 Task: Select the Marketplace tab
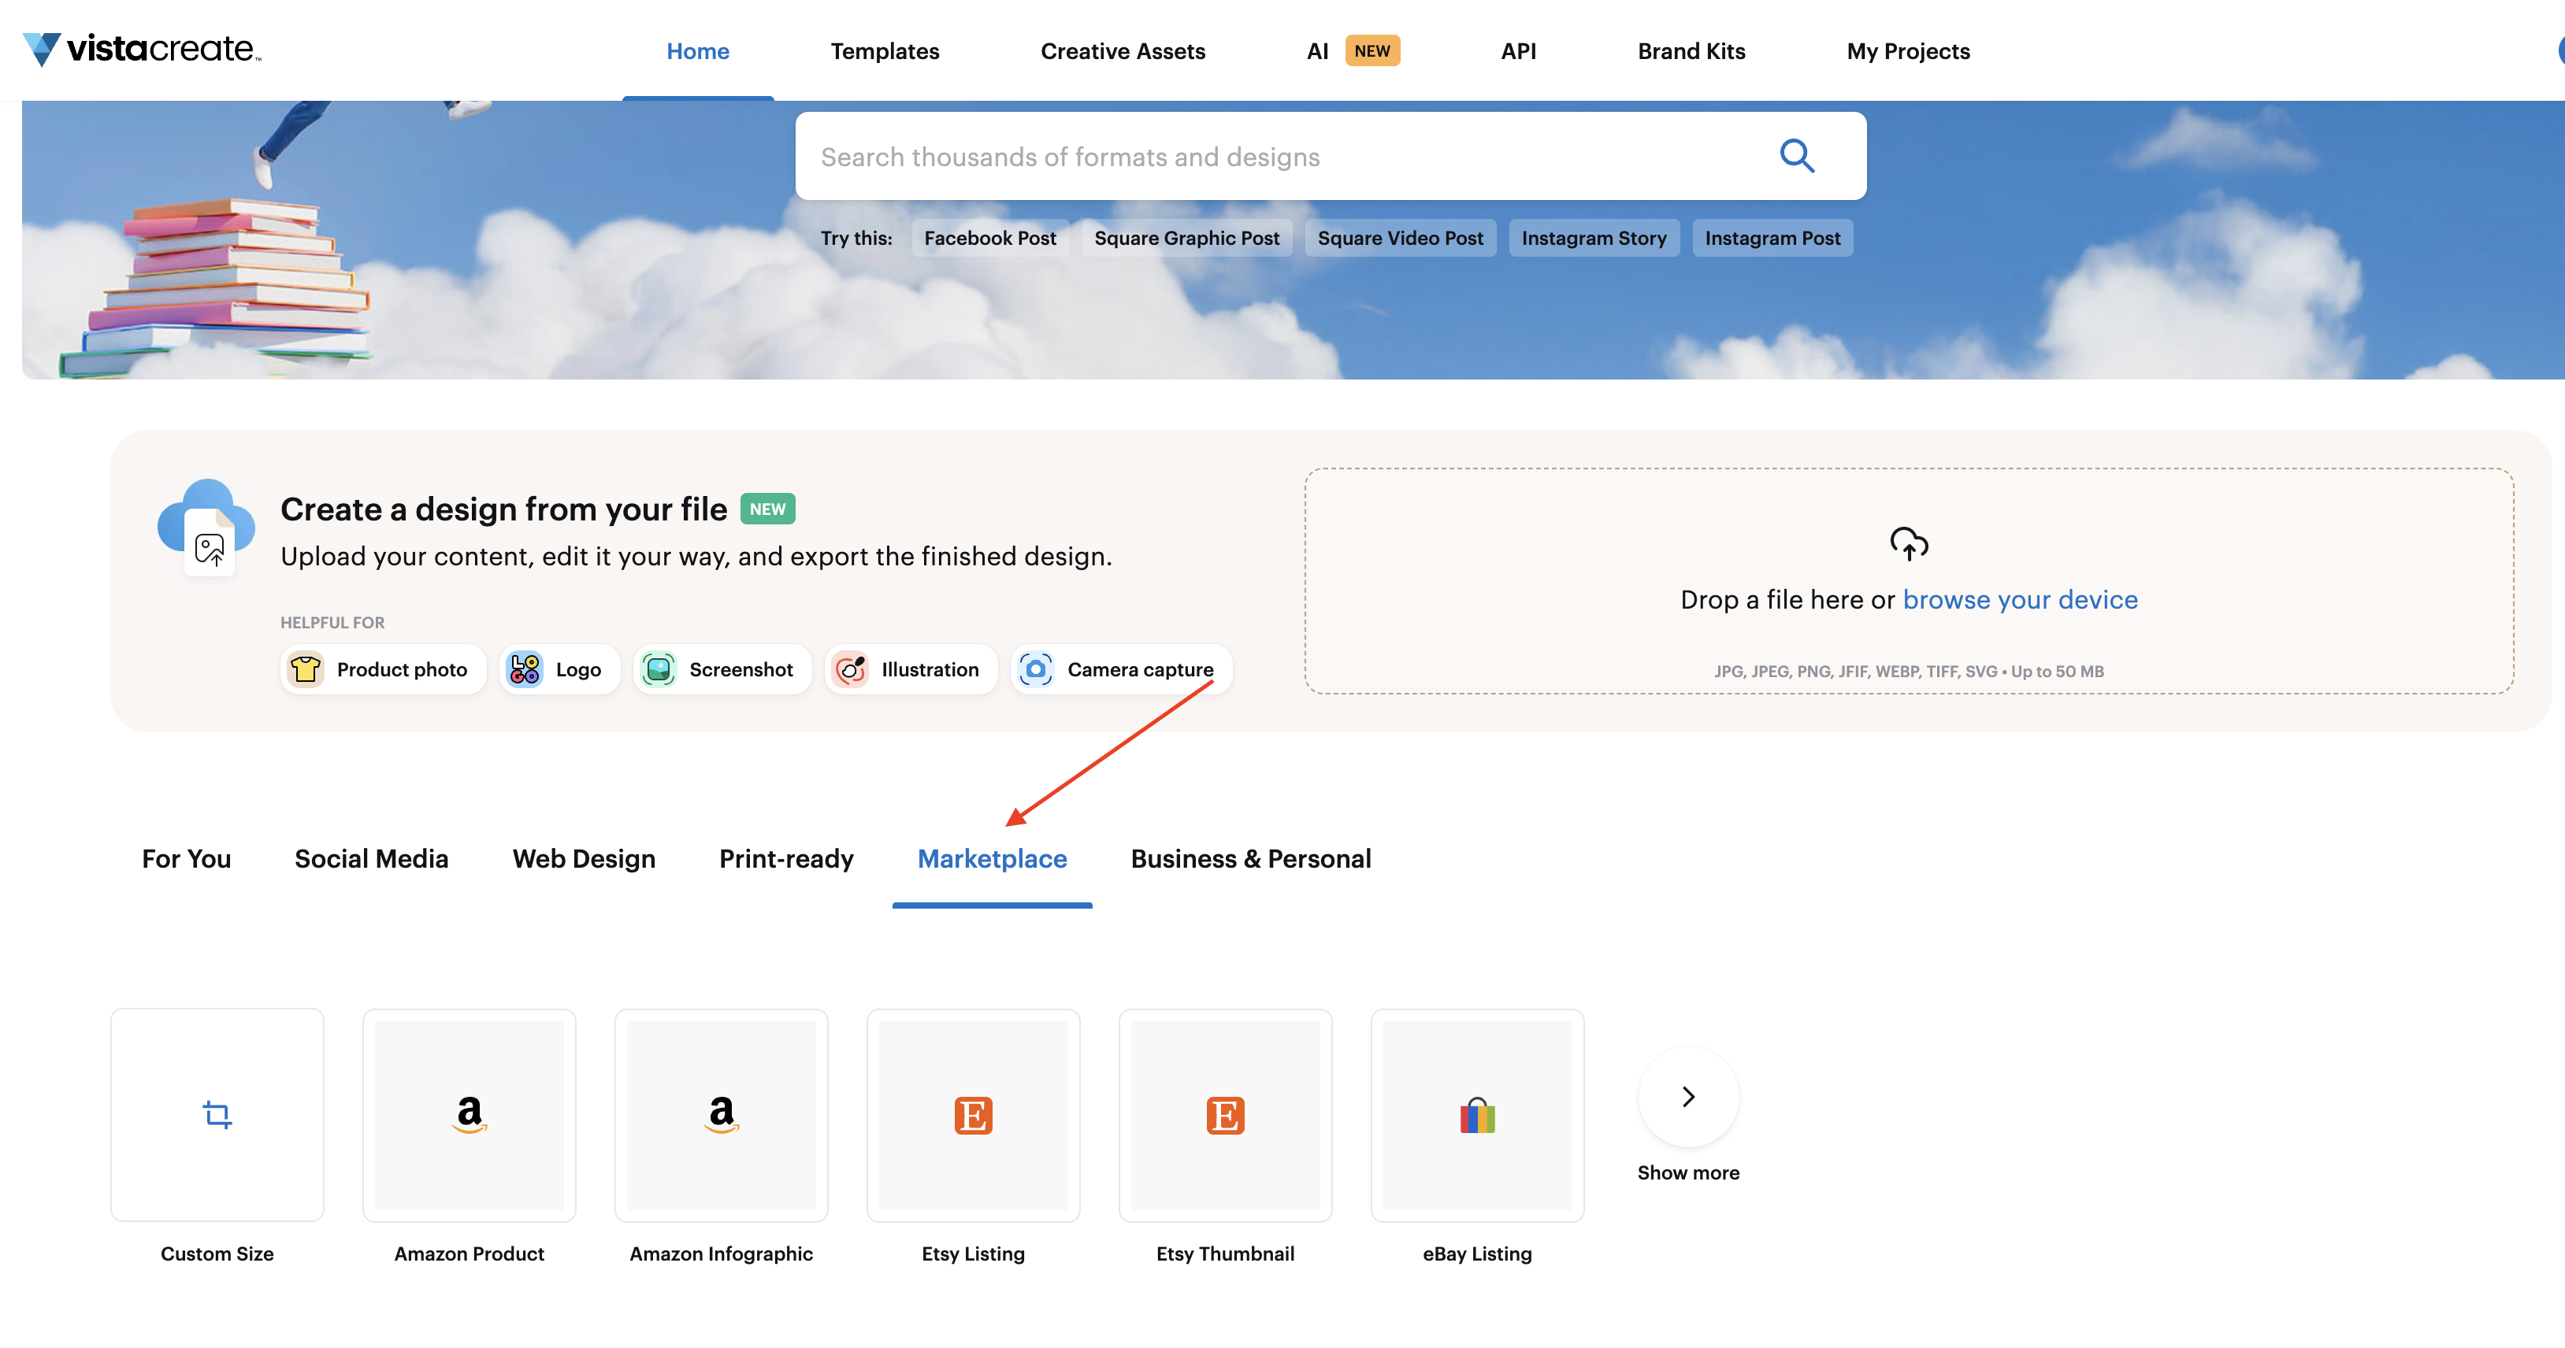click(992, 858)
